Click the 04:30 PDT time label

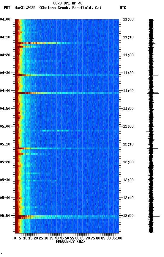pos(5,73)
